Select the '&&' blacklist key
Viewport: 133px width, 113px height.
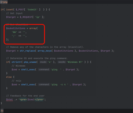point(14,32)
